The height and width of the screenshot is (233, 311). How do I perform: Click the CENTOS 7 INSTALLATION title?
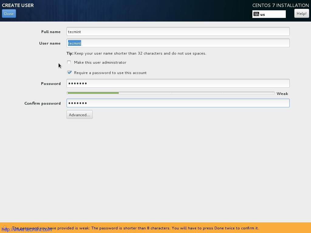pos(280,5)
